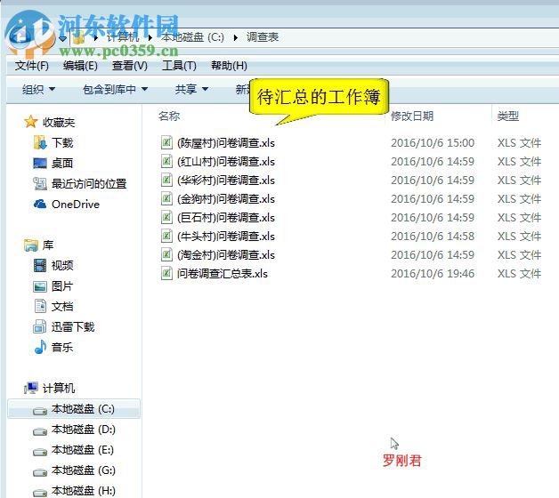Select file name (红山村)问卷调查.xls
The image size is (559, 498).
point(226,161)
